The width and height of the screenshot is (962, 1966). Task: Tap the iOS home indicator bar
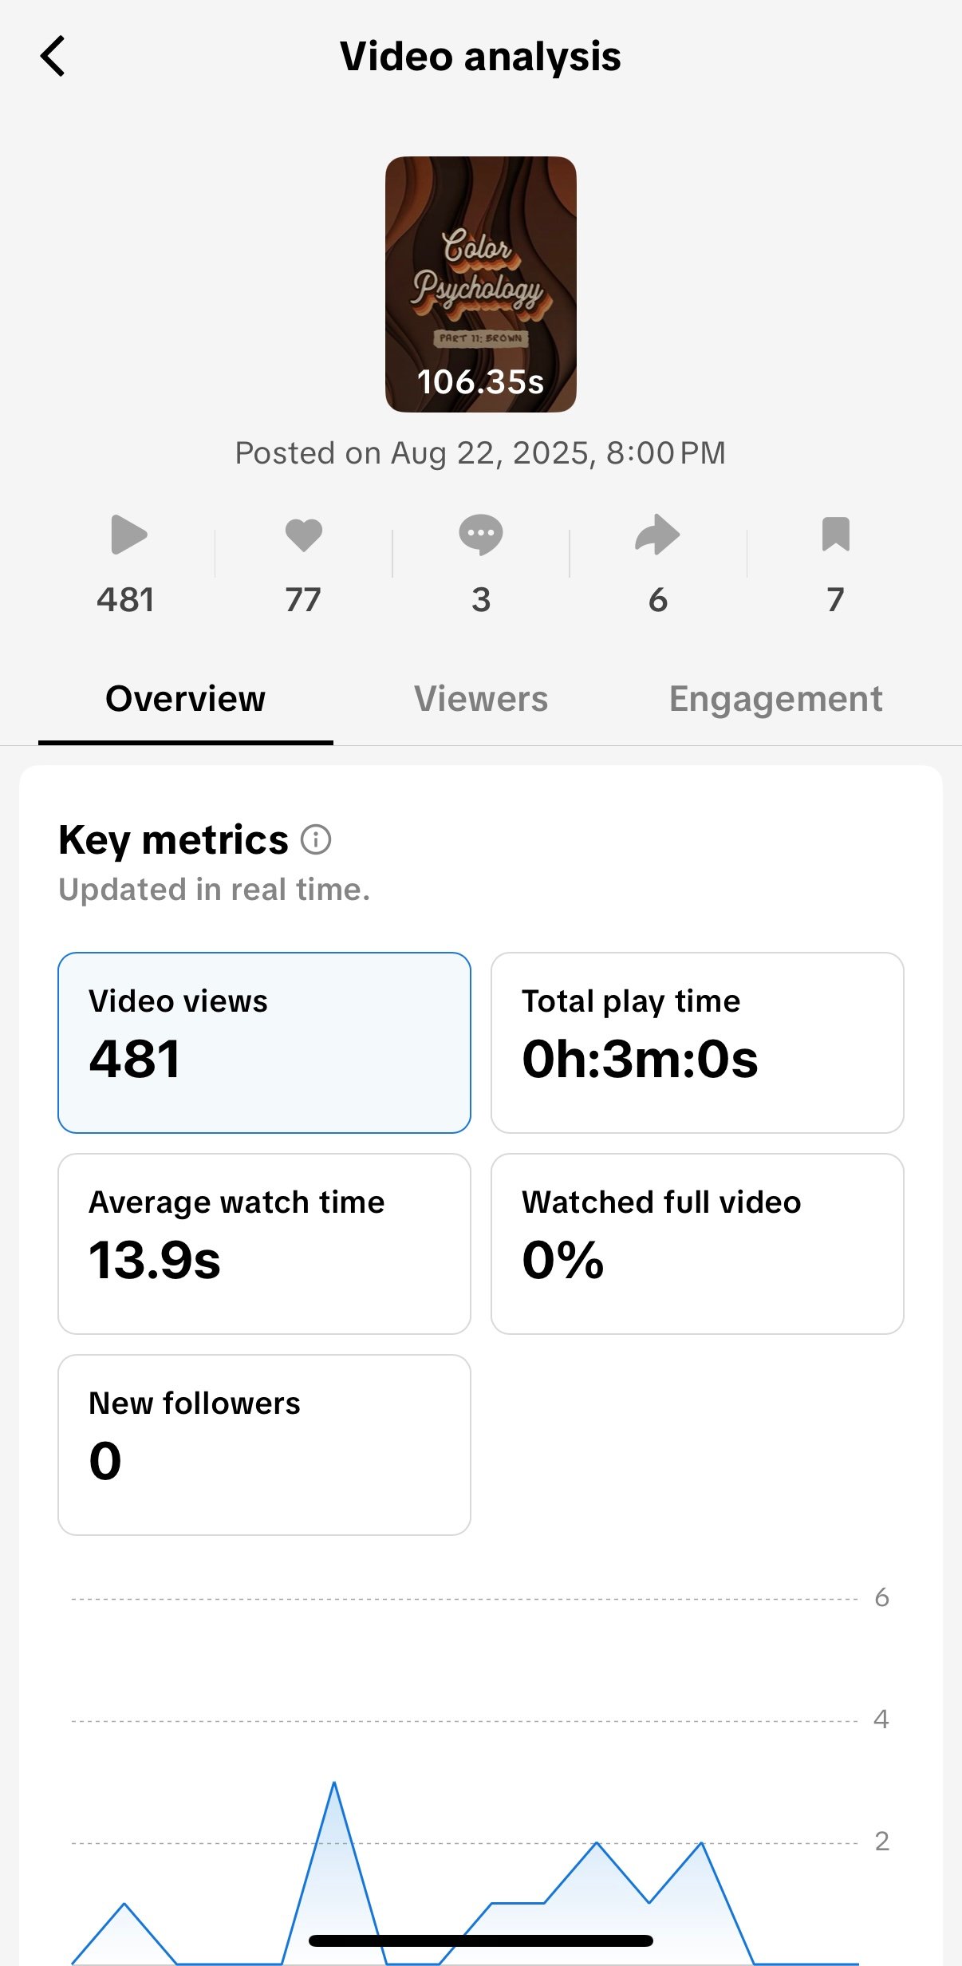point(481,1940)
